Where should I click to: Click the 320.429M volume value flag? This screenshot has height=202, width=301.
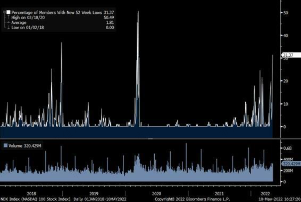pos(291,164)
